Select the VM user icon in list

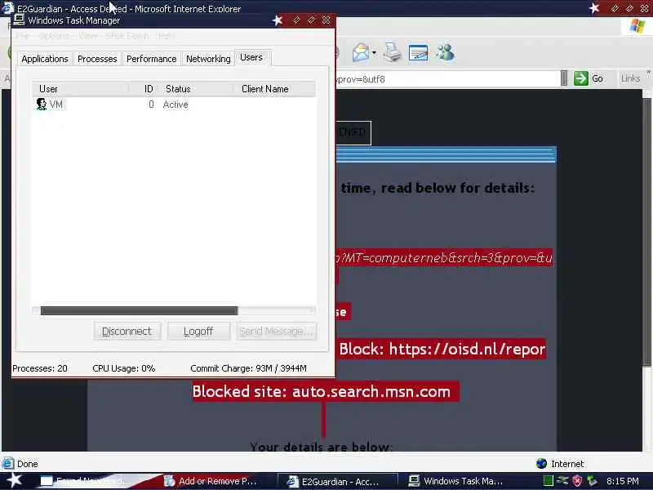click(x=42, y=105)
